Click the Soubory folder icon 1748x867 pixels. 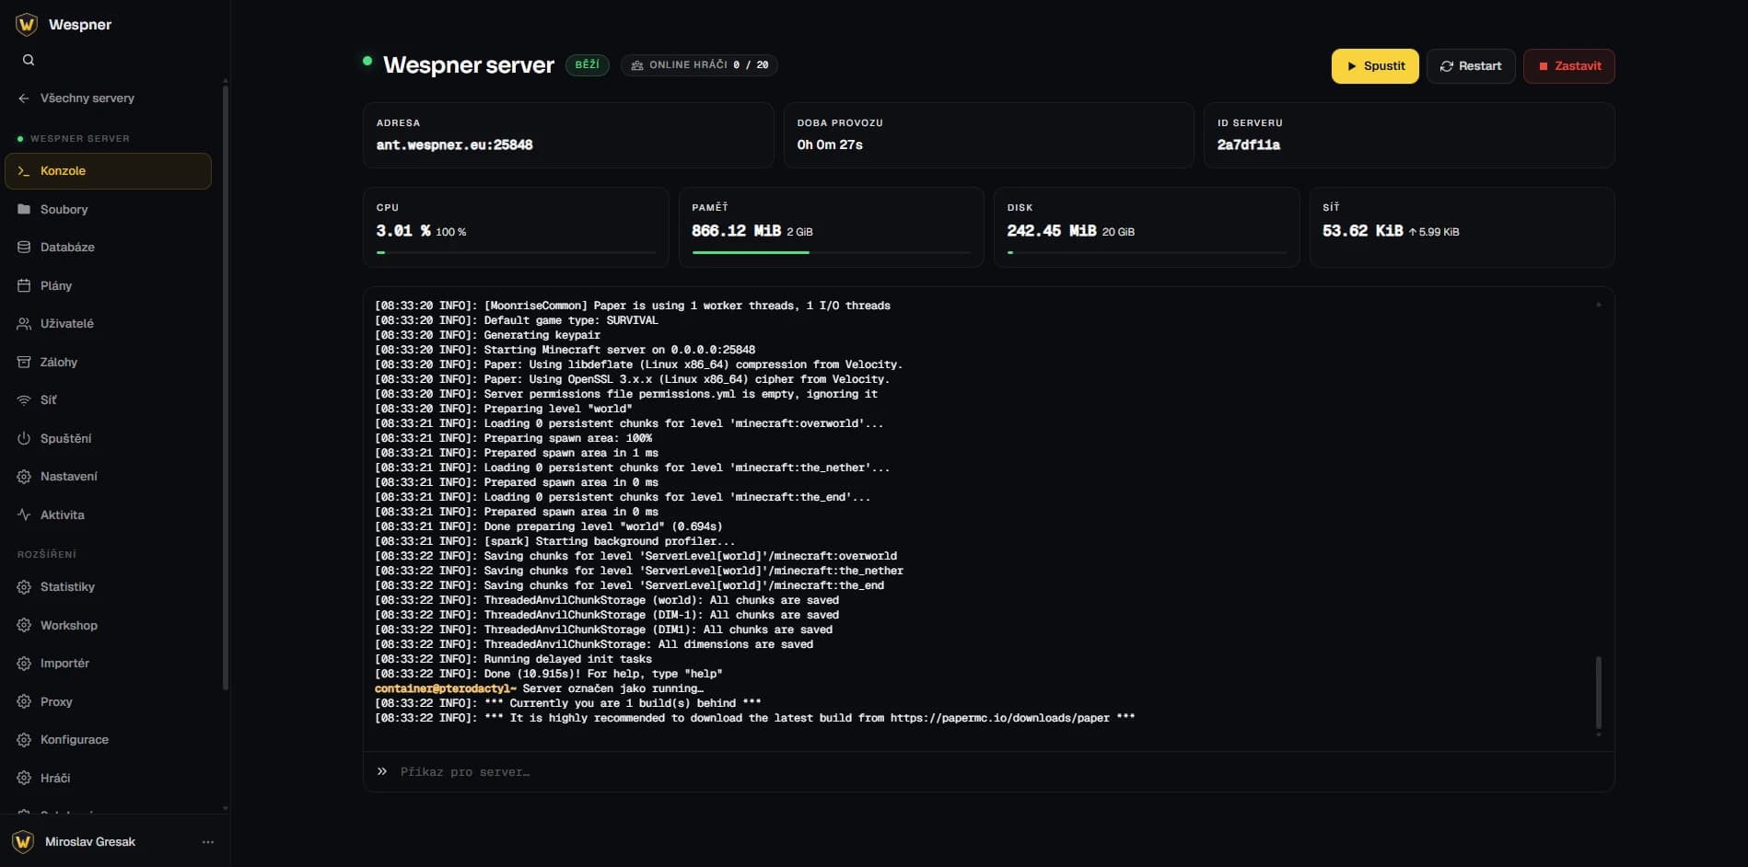coord(24,210)
